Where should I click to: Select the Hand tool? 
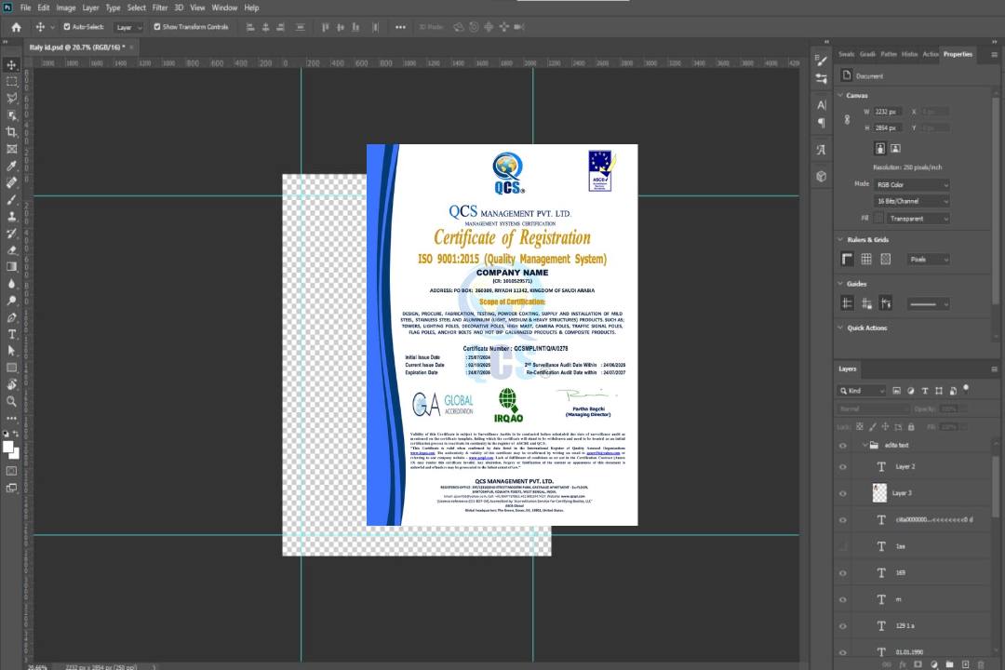point(11,384)
